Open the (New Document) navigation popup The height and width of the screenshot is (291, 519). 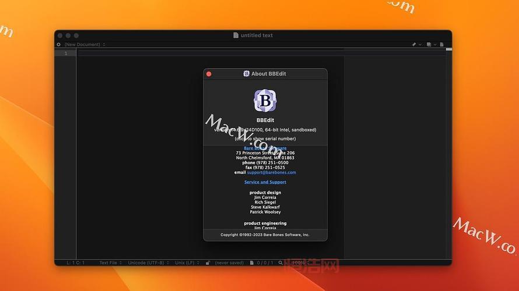click(x=84, y=44)
